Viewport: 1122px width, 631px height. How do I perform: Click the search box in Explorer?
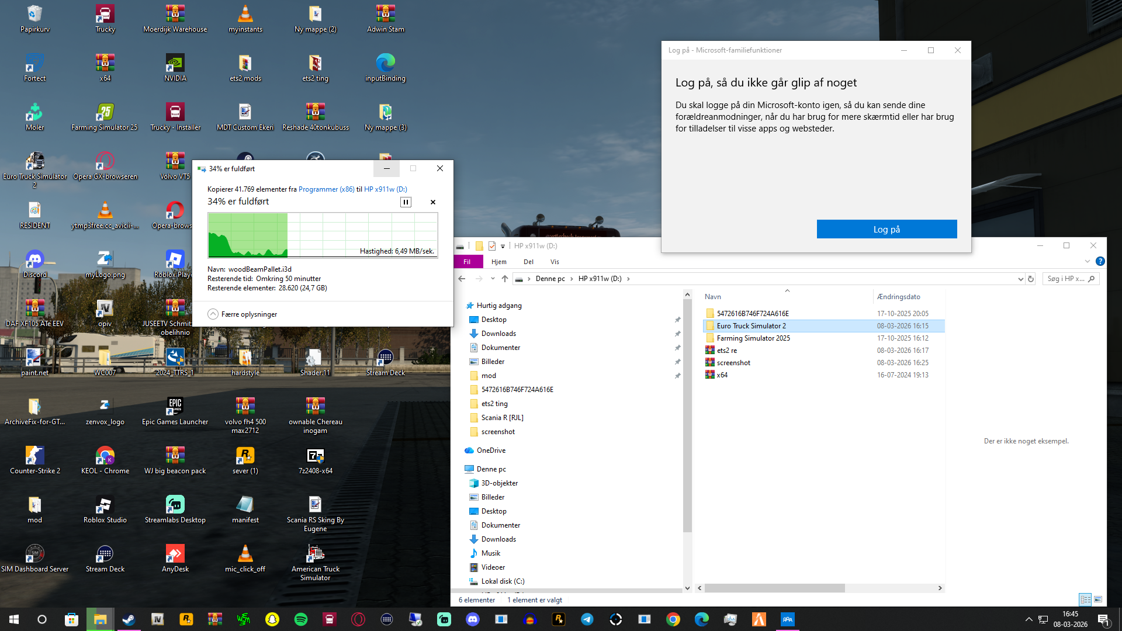(x=1066, y=279)
